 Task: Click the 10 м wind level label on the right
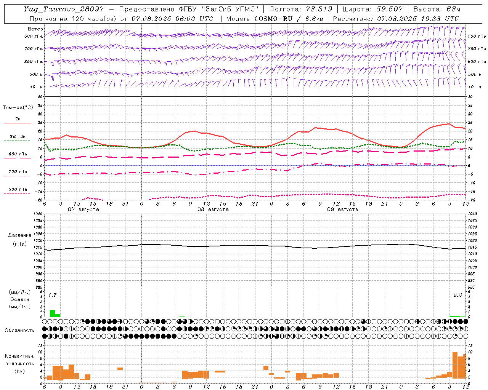point(474,87)
